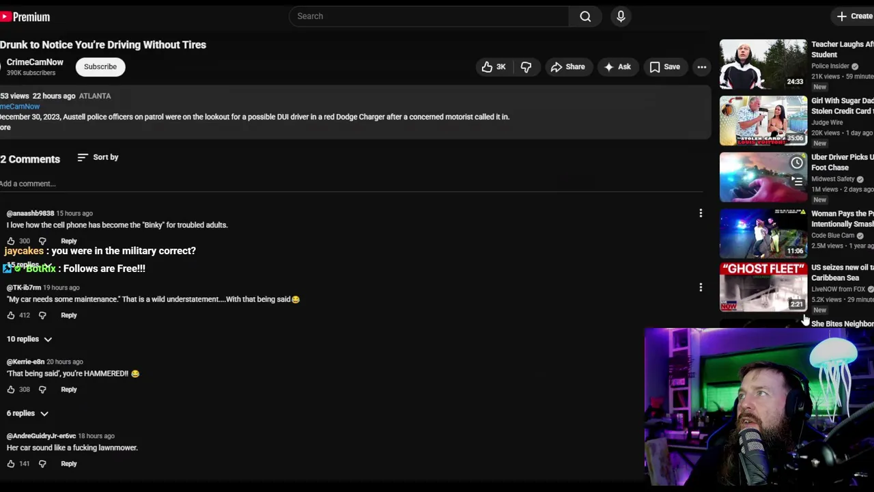Open @Kerrie-e8n commenter profile
This screenshot has height=492, width=874.
(25, 362)
